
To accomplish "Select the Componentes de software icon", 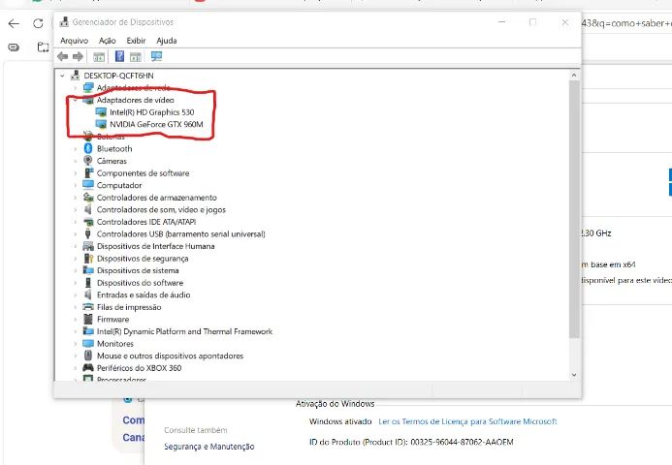I will 88,173.
